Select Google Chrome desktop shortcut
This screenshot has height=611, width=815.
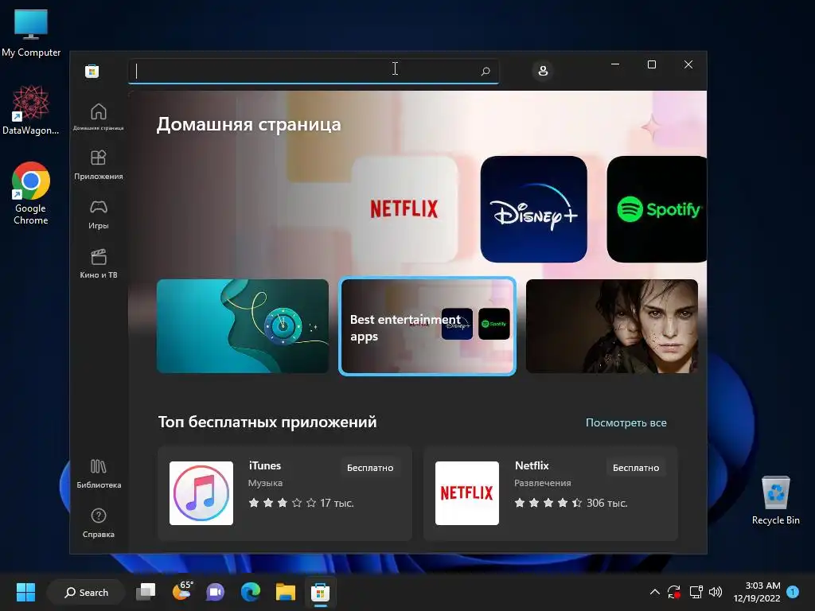pos(31,193)
